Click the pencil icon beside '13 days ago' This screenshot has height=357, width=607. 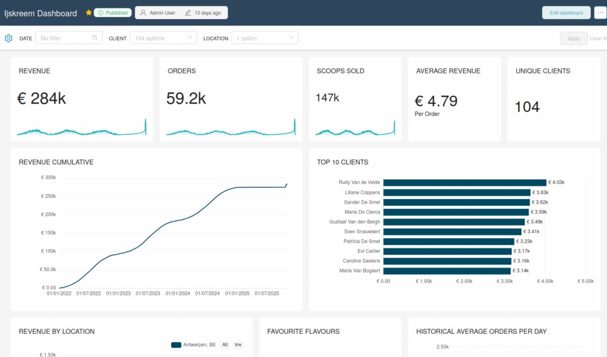pos(188,12)
